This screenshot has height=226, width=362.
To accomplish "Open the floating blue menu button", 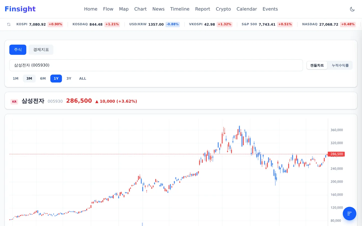I will pos(349,213).
